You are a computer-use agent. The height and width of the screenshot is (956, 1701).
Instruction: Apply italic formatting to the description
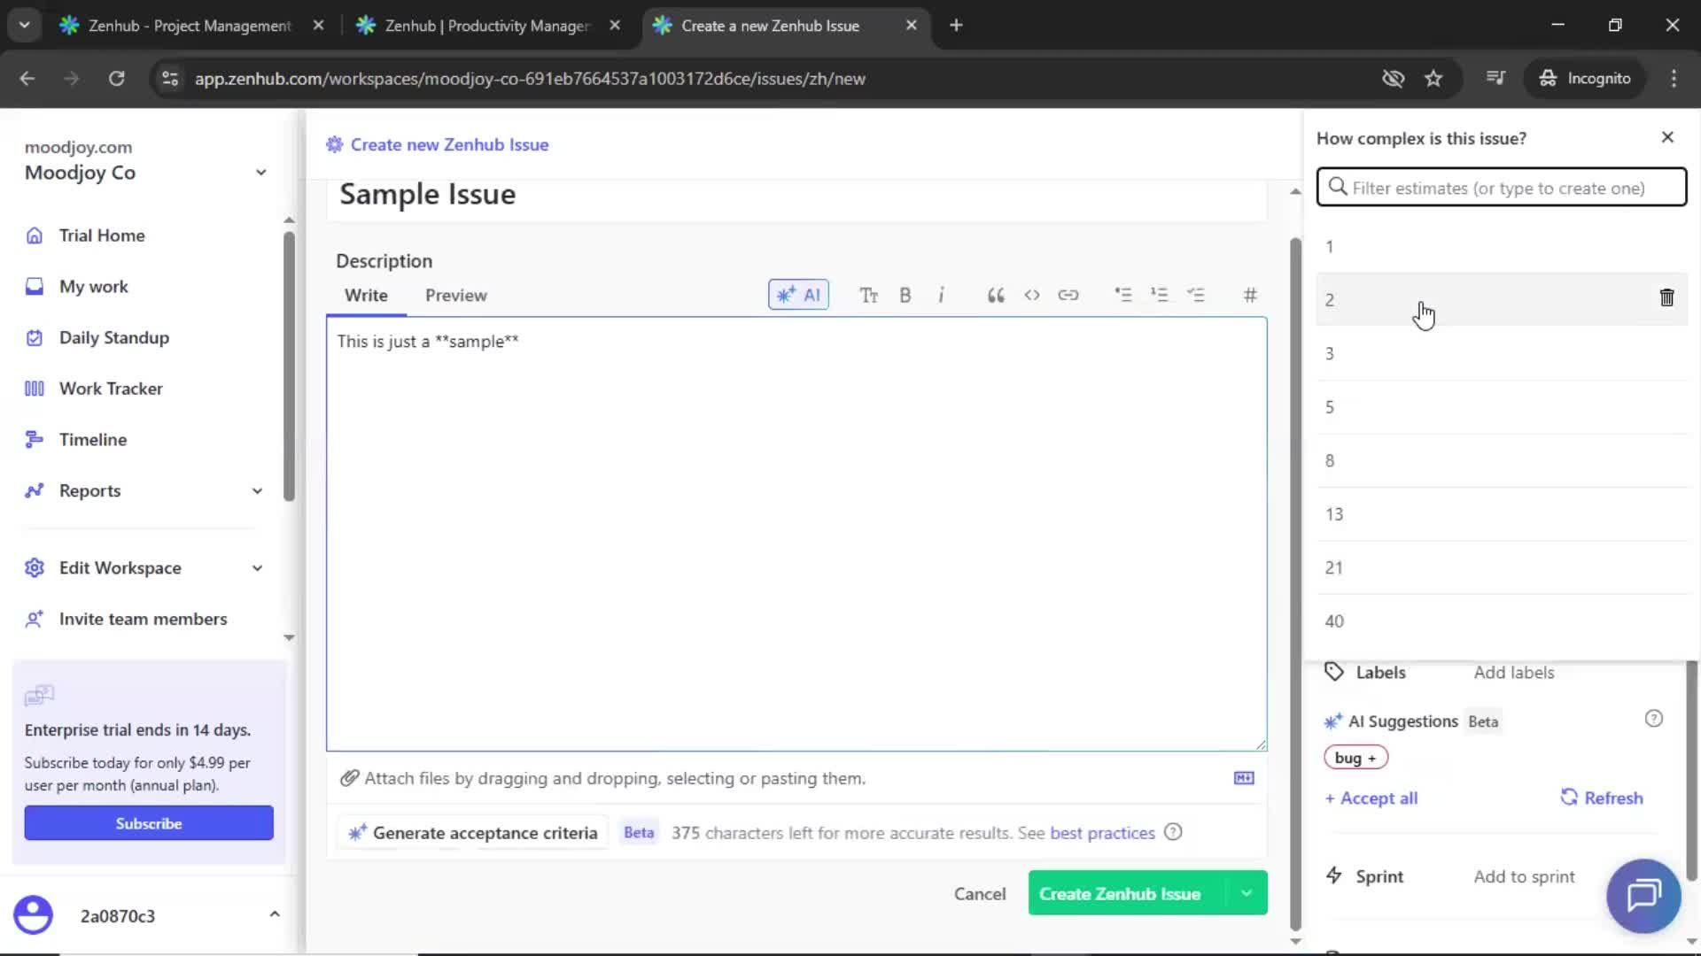coord(942,295)
